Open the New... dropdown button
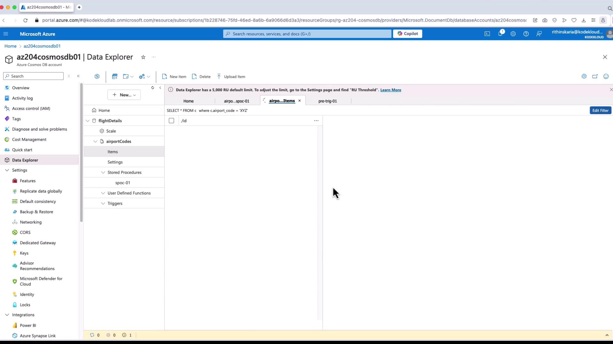613x344 pixels. click(124, 95)
